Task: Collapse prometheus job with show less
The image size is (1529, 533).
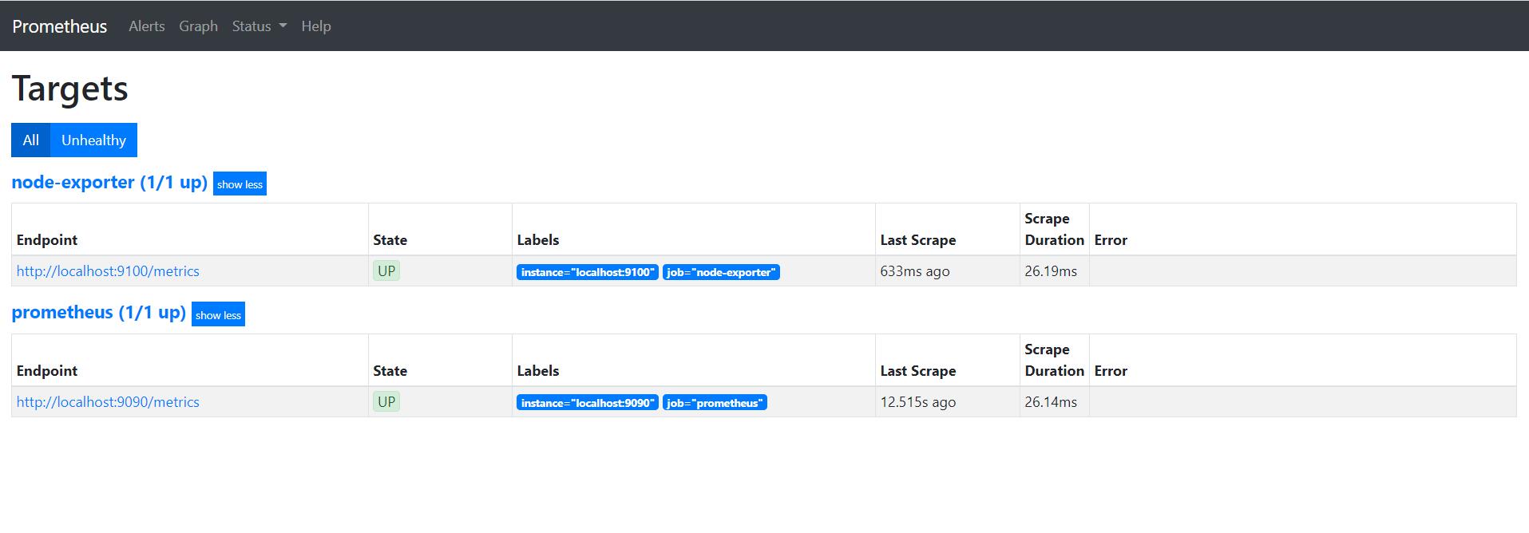Action: point(218,315)
